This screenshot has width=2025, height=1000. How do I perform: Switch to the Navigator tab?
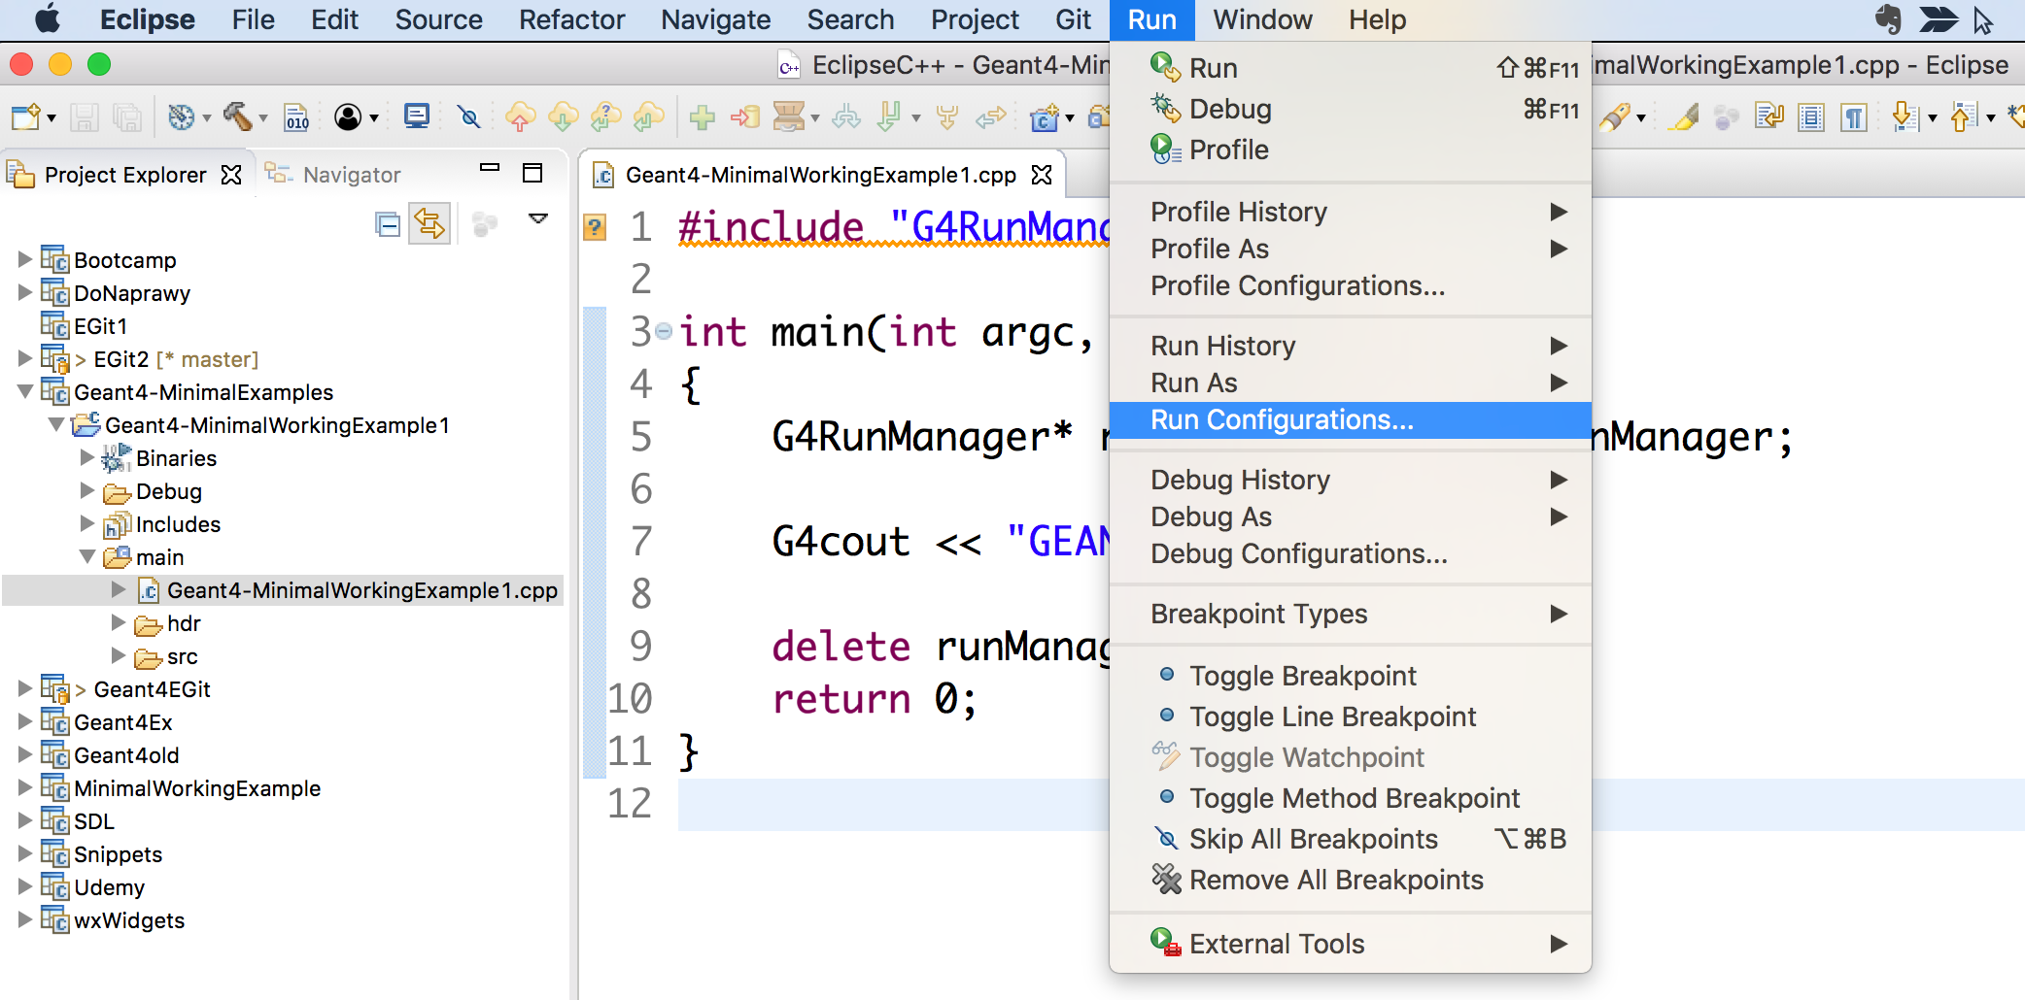coord(350,174)
